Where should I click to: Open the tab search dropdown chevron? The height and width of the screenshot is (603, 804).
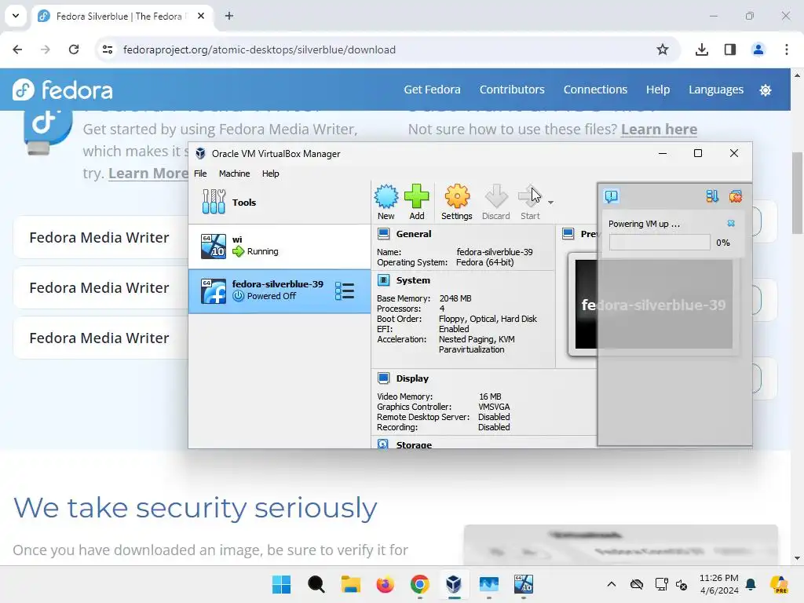(x=16, y=16)
